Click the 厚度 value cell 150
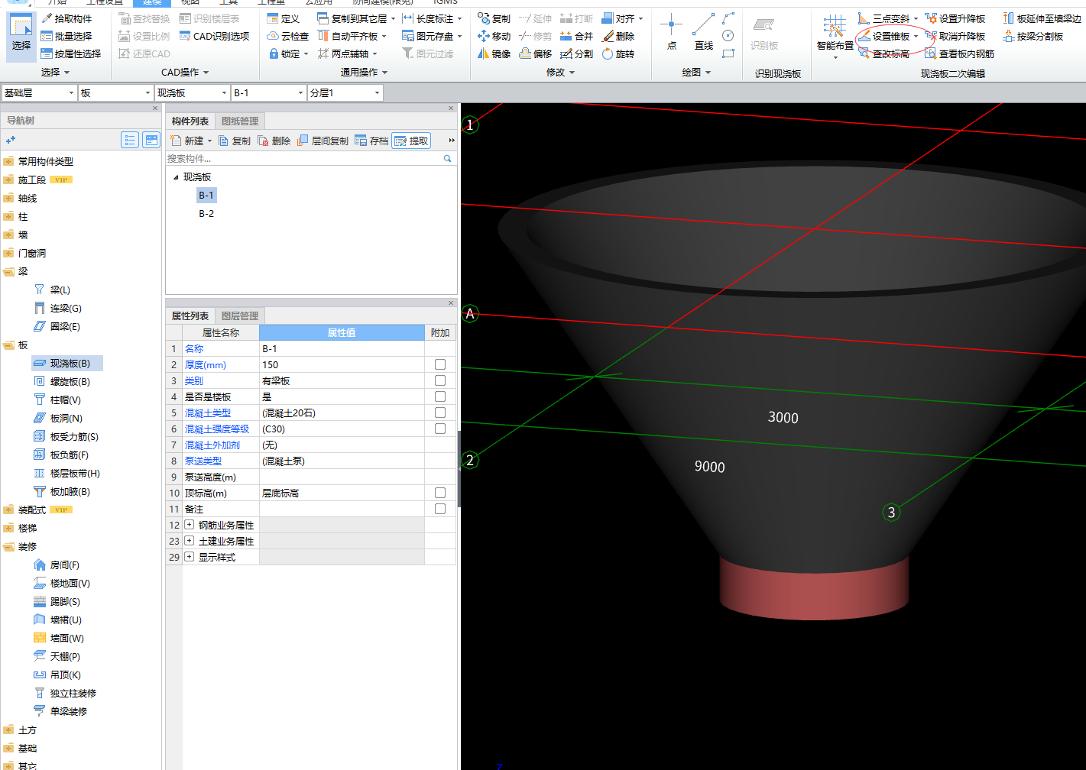 click(x=342, y=364)
